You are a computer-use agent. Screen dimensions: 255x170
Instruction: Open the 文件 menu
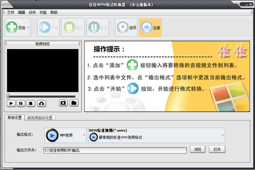(11, 12)
